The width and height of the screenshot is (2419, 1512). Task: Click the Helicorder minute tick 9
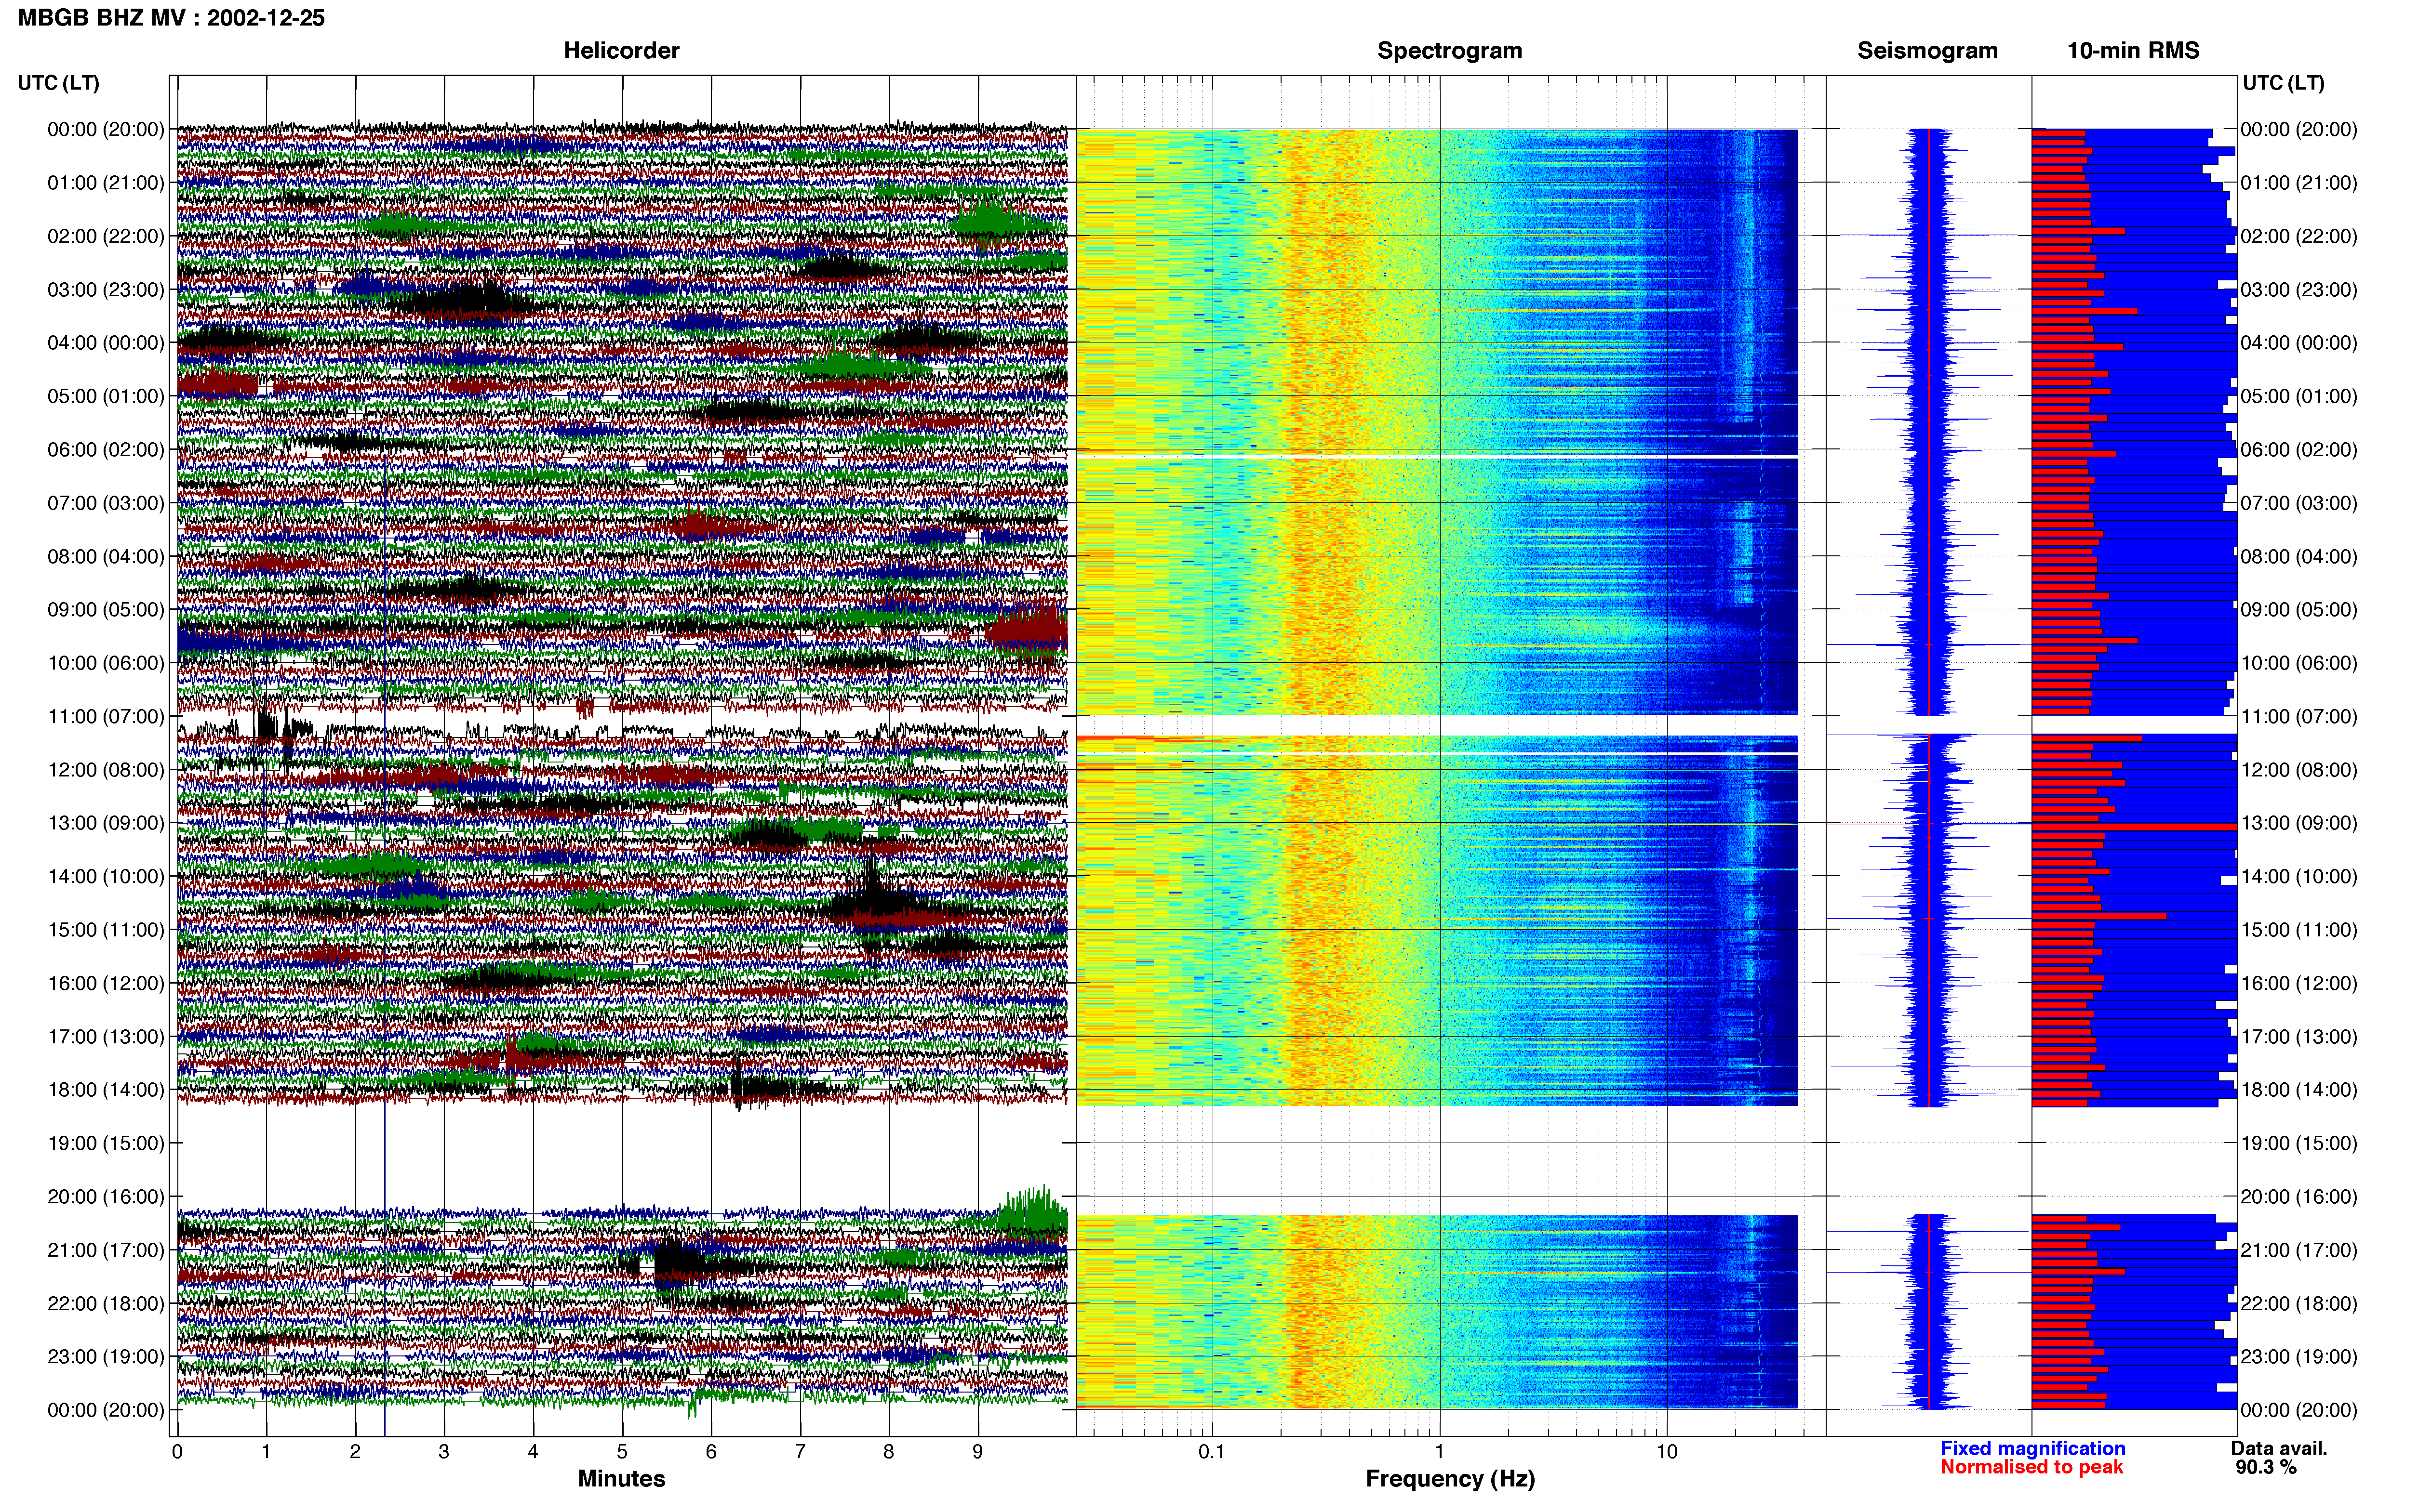click(x=977, y=1452)
